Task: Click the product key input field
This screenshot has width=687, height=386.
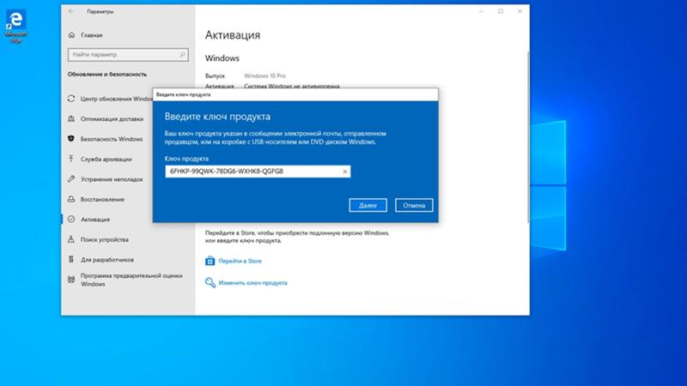Action: point(258,172)
